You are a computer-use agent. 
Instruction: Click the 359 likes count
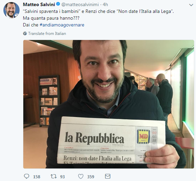click(91, 177)
